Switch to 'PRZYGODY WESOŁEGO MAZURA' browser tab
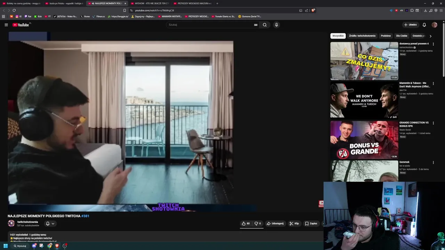The image size is (445, 250). click(x=193, y=3)
